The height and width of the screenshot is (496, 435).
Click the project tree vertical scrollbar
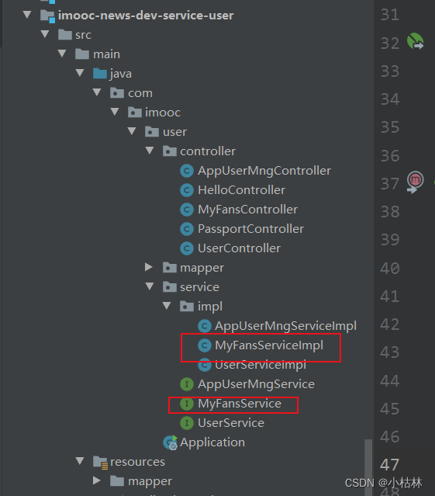pos(368,467)
